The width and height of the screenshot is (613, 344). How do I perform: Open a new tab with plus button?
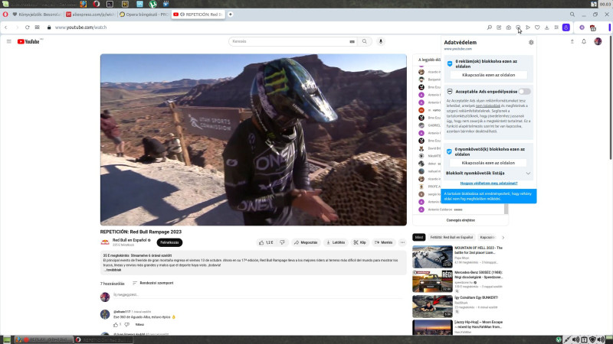click(x=231, y=15)
